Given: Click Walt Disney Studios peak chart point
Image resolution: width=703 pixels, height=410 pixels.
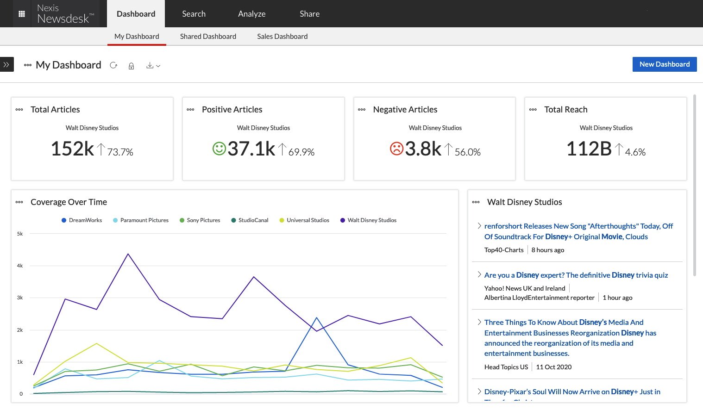Looking at the screenshot, I should (128, 254).
